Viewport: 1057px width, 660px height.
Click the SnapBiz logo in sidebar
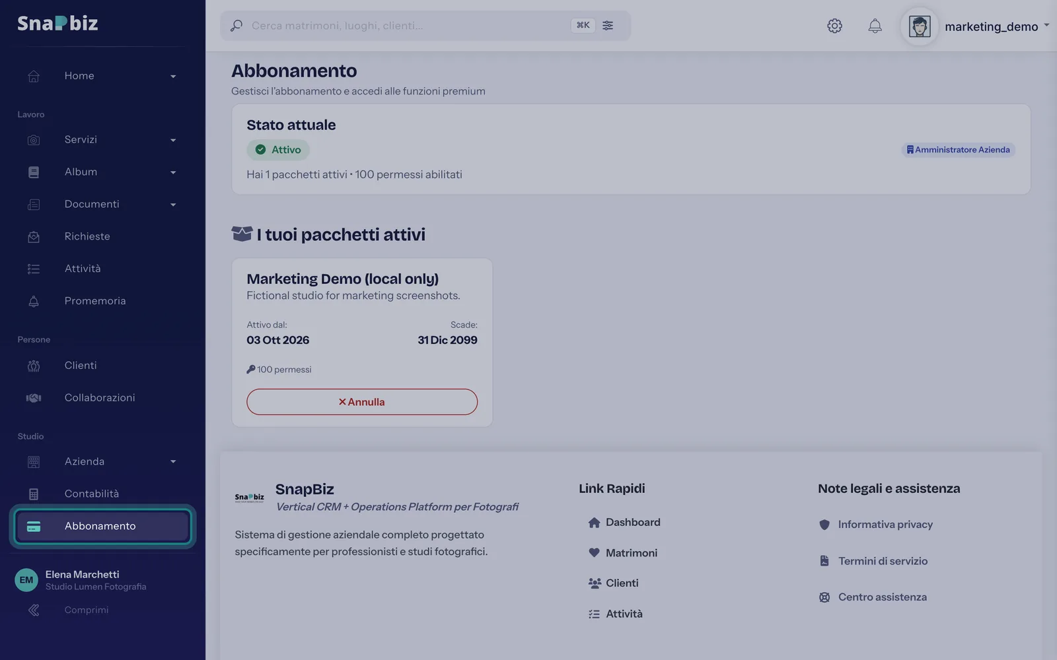click(x=57, y=24)
